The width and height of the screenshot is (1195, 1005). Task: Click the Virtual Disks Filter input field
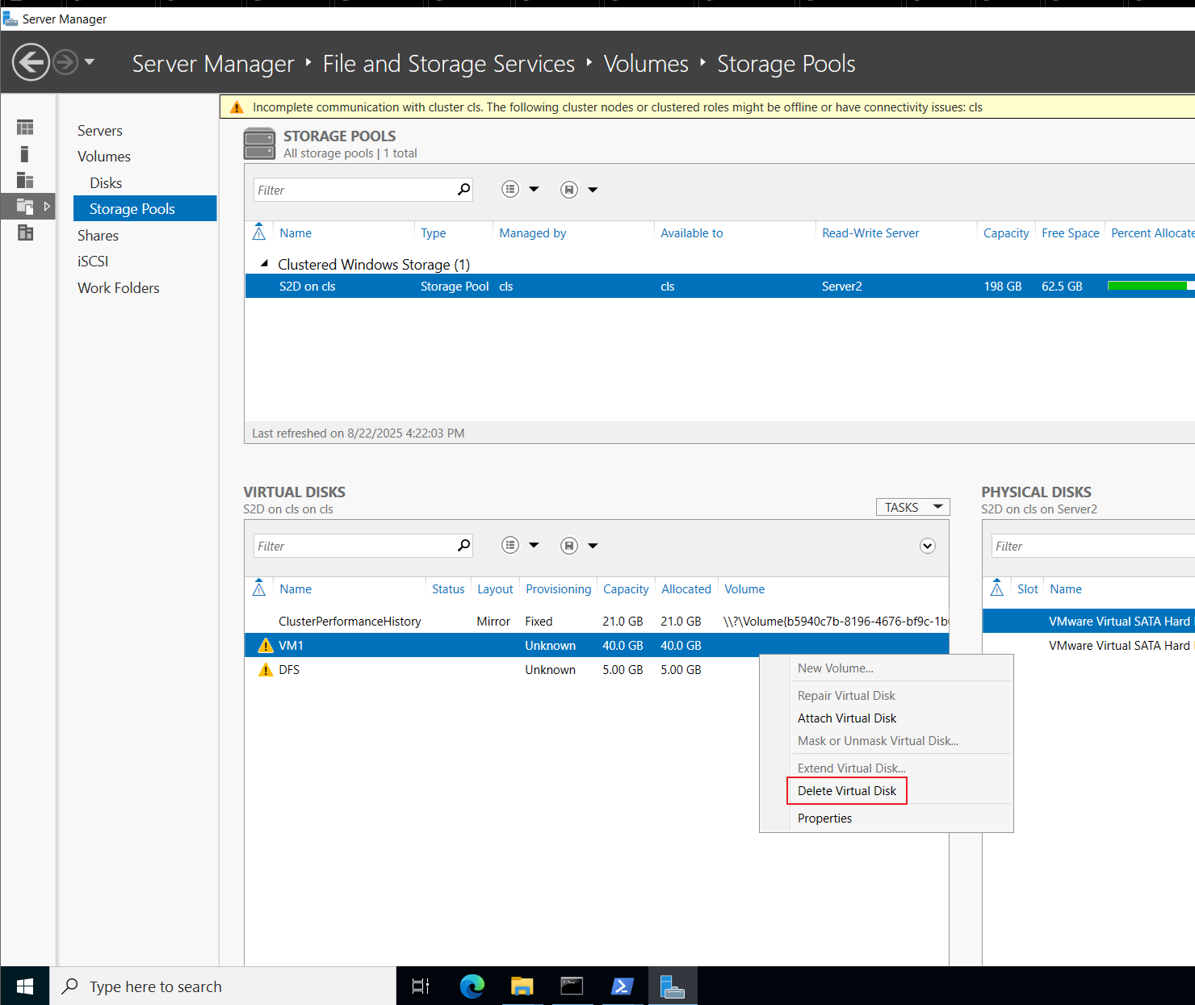click(x=355, y=546)
